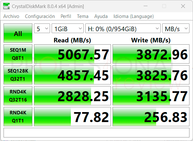The height and width of the screenshot is (141, 193).
Task: Click the RND4K Q32T16 write result 3135.77
Action: coord(151,96)
